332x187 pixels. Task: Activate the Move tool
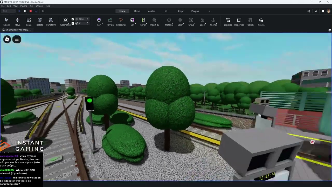click(18, 22)
